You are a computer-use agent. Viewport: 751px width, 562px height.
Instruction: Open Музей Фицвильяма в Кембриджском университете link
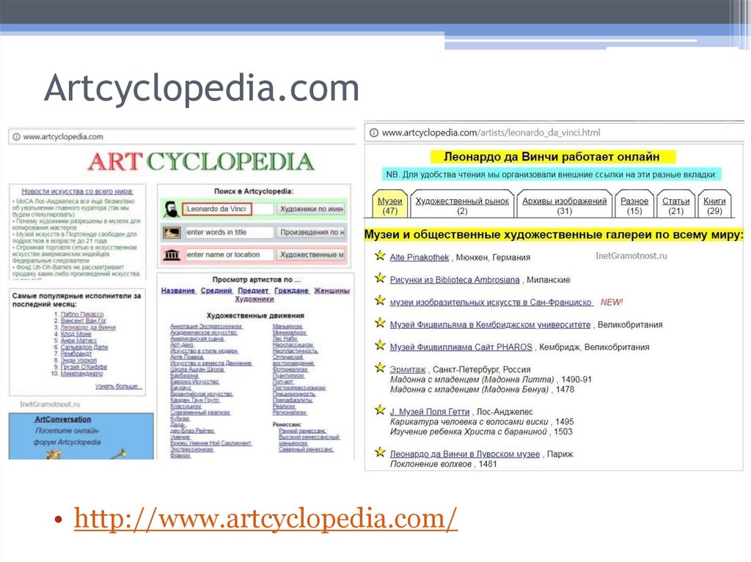490,325
